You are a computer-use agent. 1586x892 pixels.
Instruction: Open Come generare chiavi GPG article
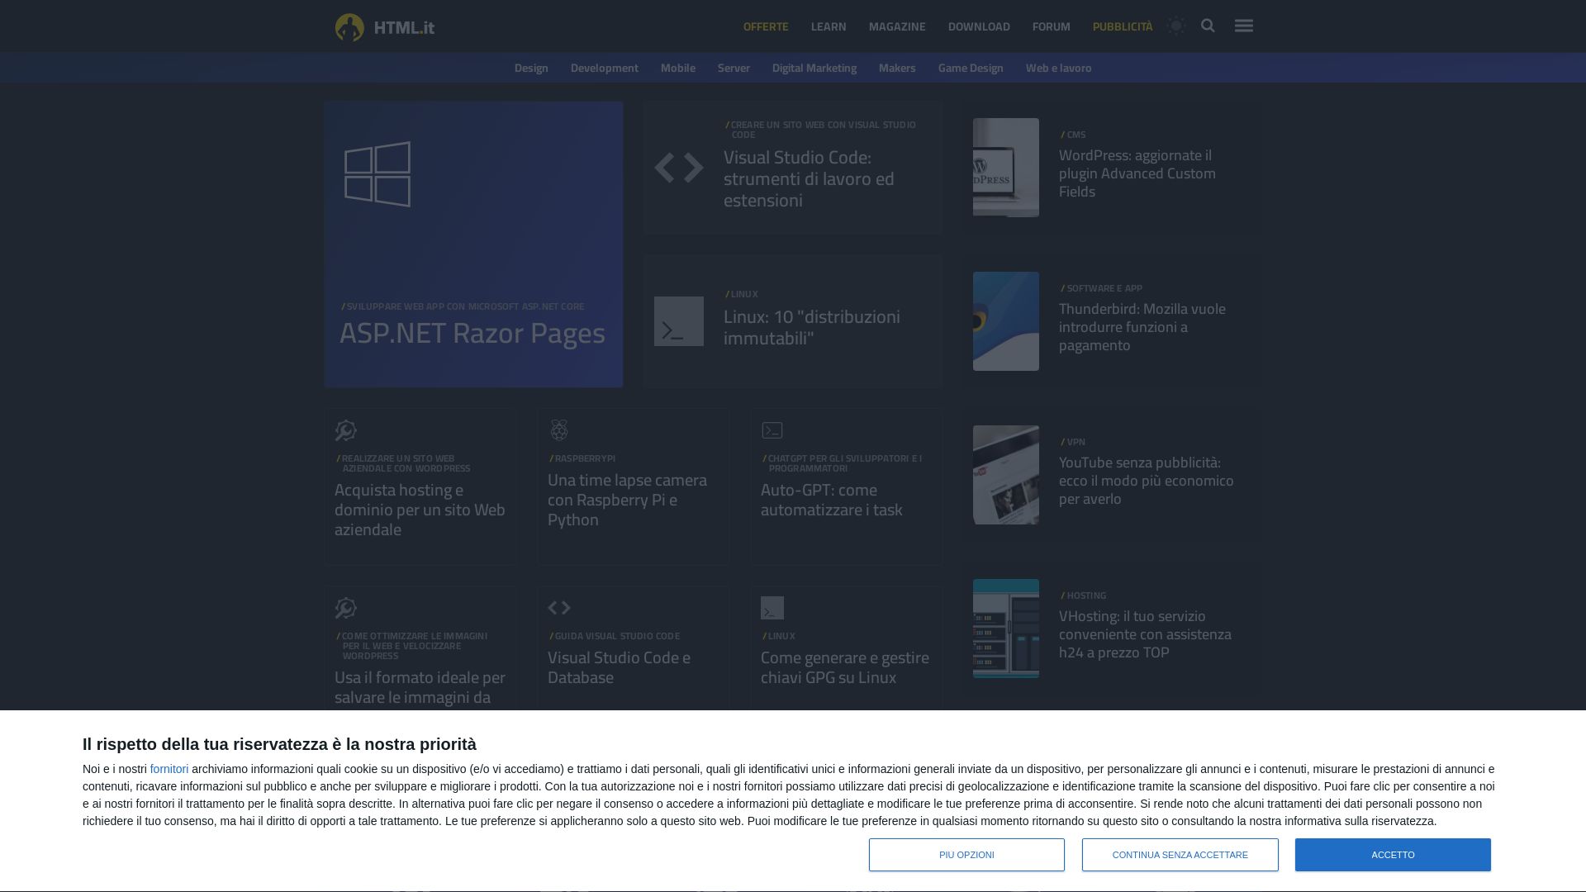click(845, 667)
